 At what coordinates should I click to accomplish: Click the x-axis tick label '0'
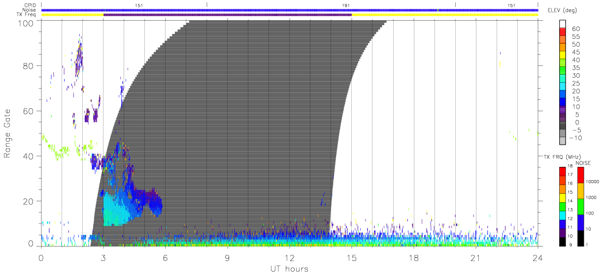41,258
